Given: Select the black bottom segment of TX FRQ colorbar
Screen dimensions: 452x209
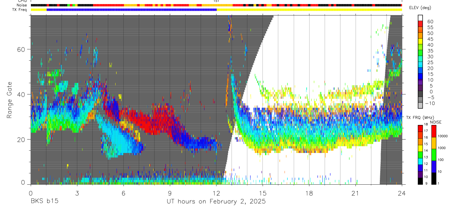Looking at the screenshot, I should 420,181.
